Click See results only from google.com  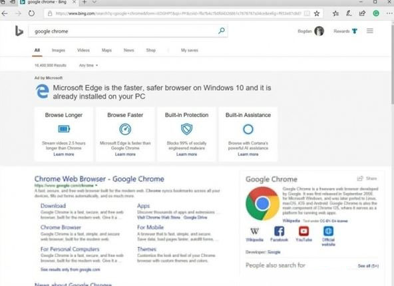click(x=70, y=269)
